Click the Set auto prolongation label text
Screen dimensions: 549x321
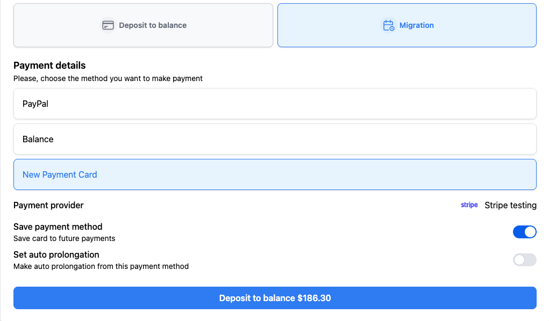point(56,254)
